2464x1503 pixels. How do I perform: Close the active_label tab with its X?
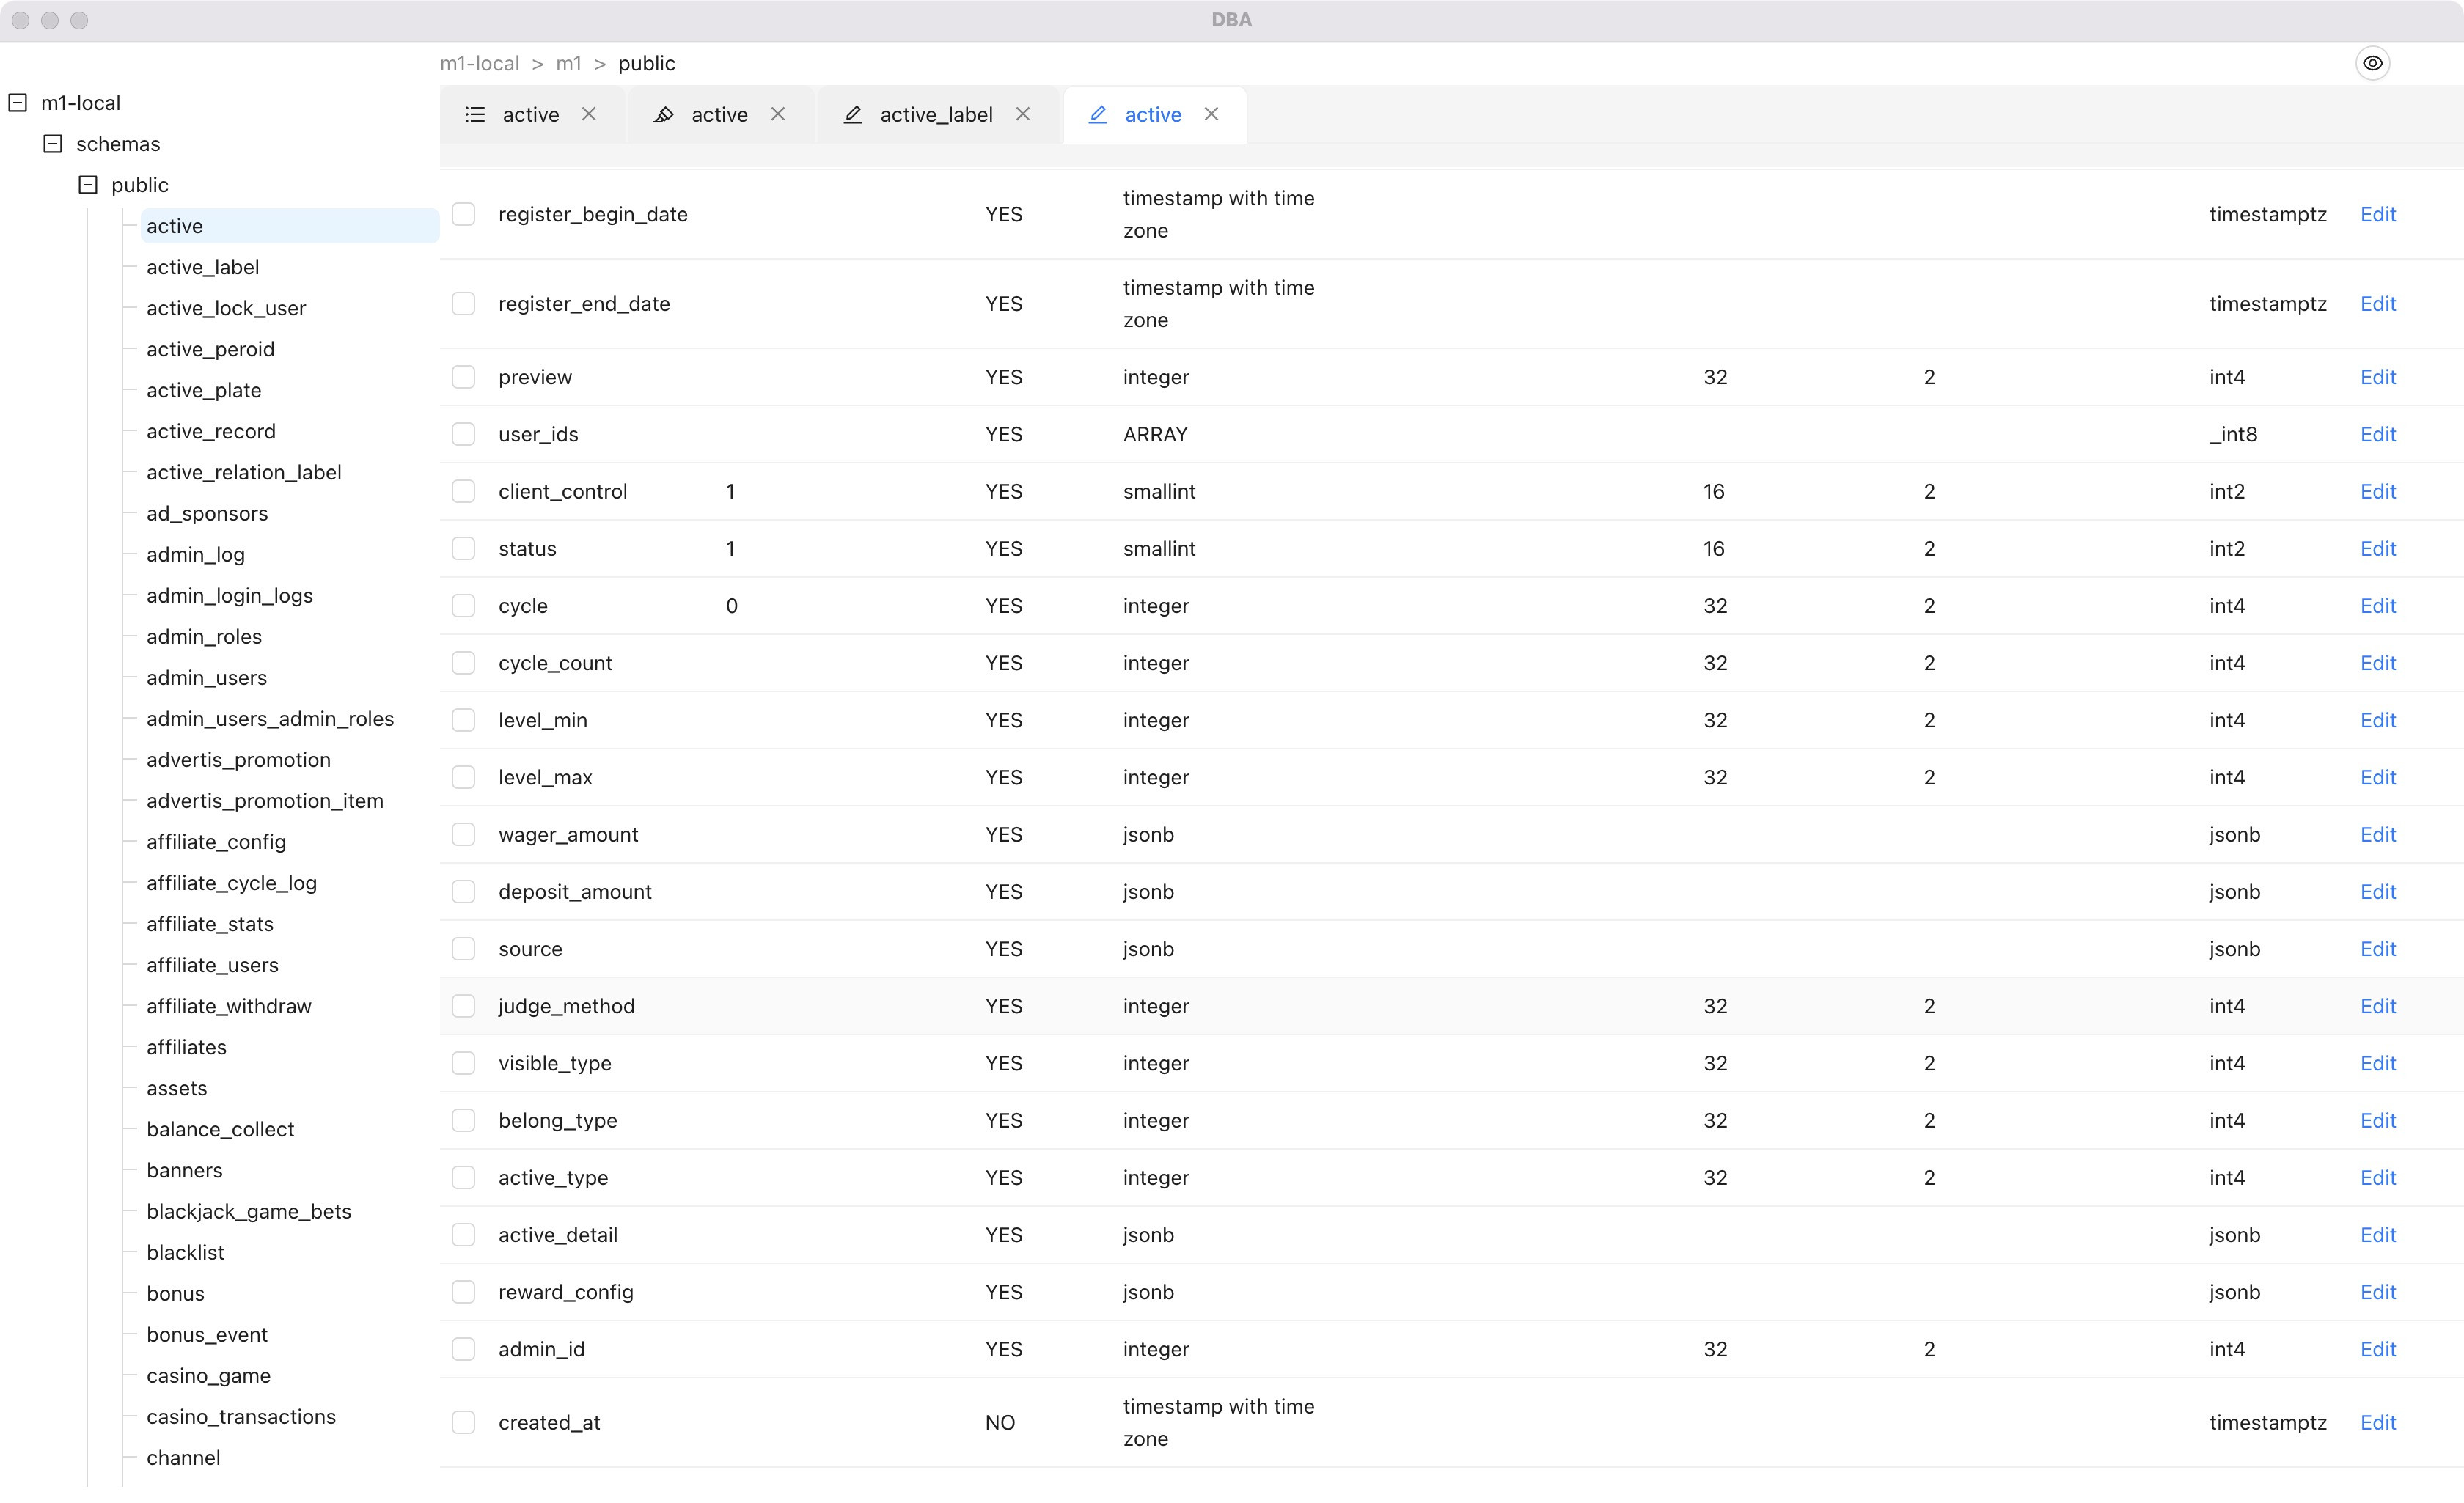pos(1023,114)
